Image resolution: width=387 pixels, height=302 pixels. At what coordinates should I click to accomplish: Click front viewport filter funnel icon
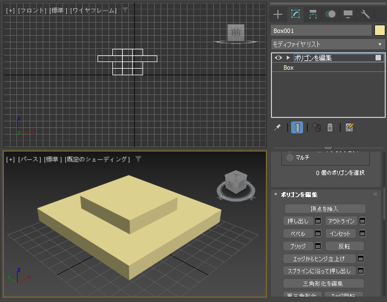coord(126,10)
